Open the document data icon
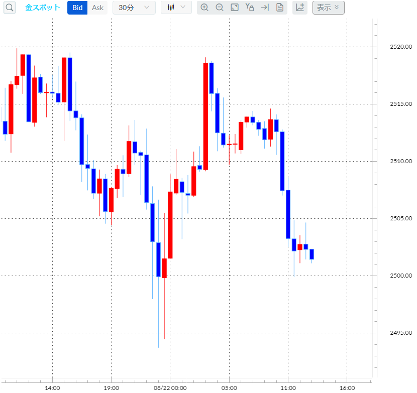The height and width of the screenshot is (393, 417). pyautogui.click(x=280, y=8)
